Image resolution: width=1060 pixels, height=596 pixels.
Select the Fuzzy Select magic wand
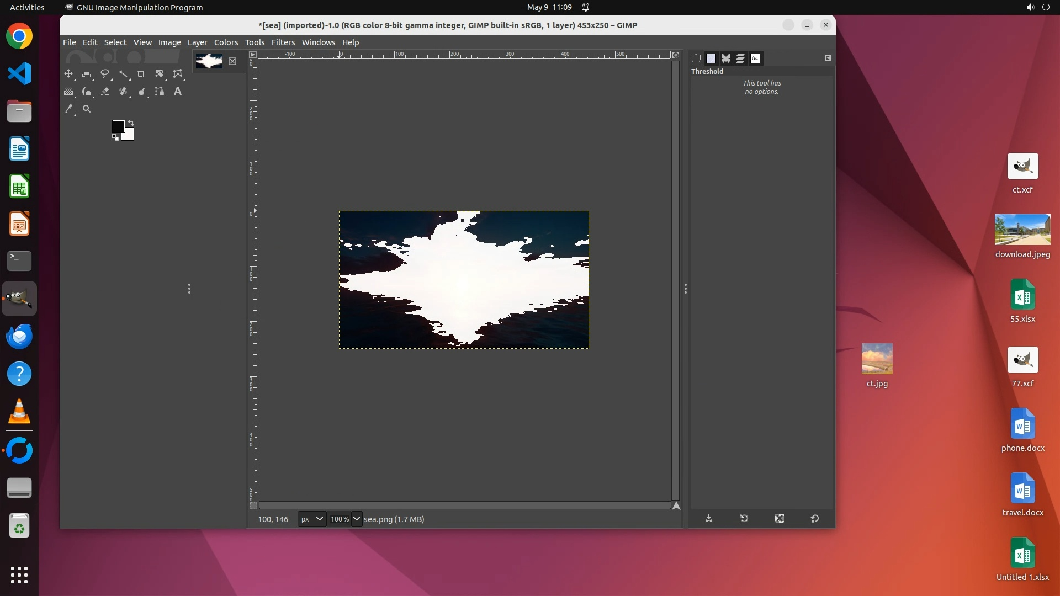click(x=123, y=73)
